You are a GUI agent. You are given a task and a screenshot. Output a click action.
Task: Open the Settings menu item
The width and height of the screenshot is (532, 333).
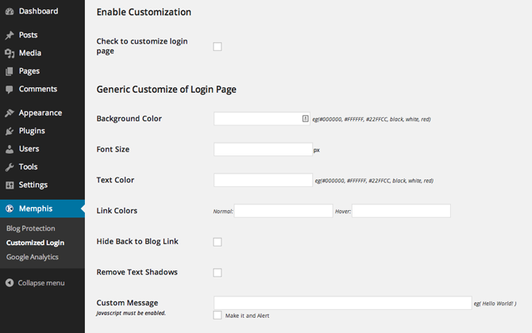tap(33, 185)
